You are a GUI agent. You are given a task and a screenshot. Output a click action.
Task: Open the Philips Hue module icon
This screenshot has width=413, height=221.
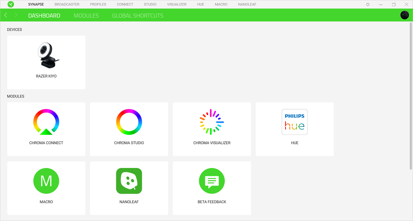[295, 122]
